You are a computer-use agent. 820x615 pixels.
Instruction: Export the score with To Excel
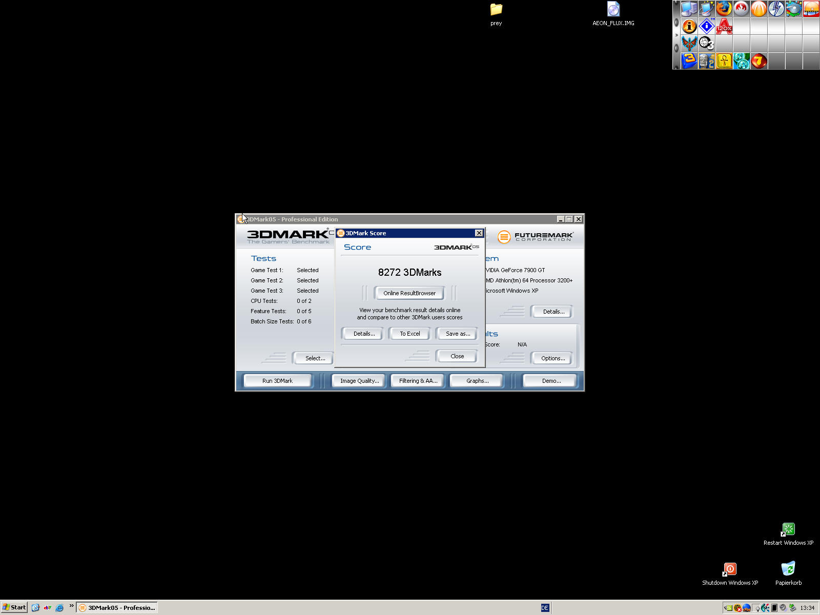[410, 334]
